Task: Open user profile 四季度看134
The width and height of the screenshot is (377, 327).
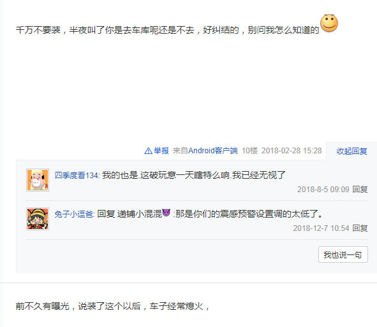Action: 77,175
